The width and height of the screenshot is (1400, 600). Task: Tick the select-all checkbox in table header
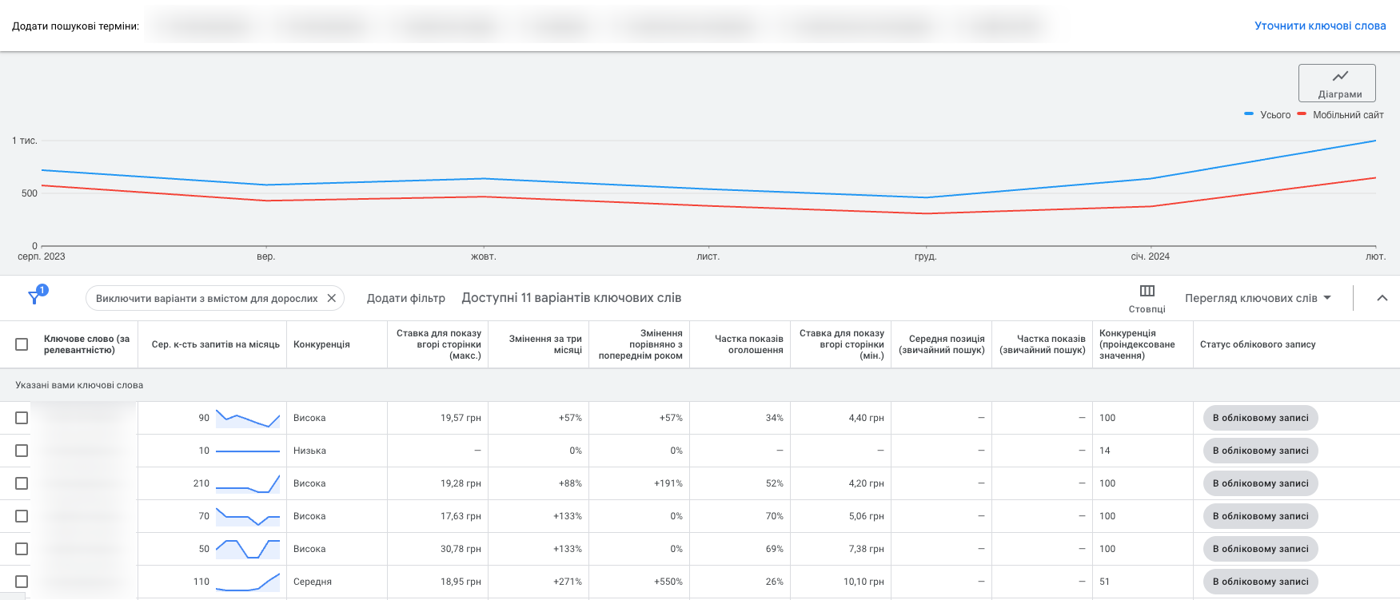[x=22, y=344]
